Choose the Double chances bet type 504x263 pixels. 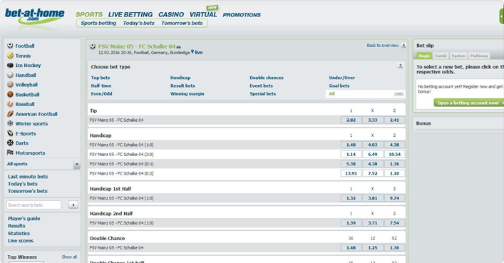point(267,78)
